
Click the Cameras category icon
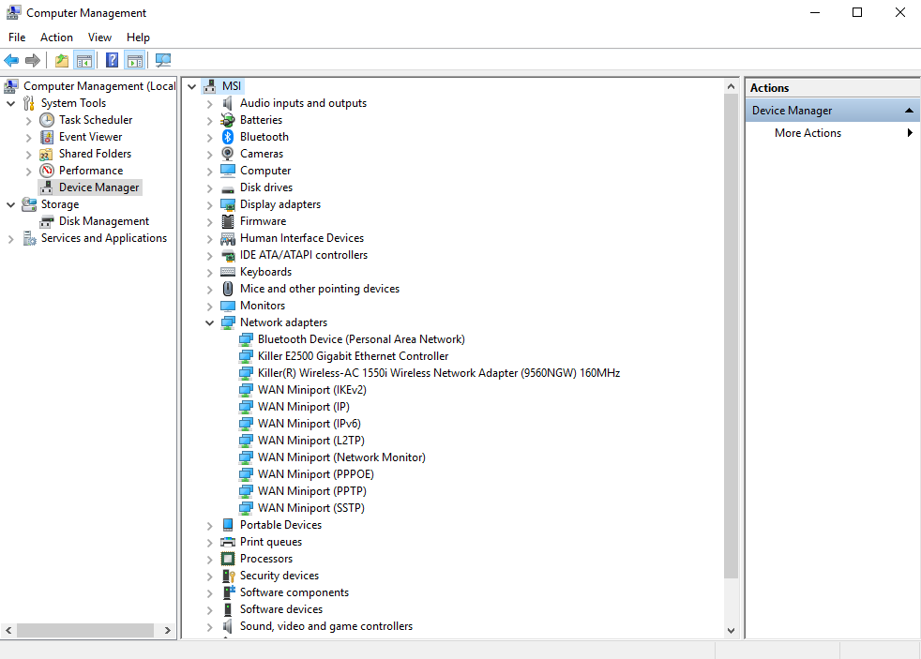[x=228, y=154]
